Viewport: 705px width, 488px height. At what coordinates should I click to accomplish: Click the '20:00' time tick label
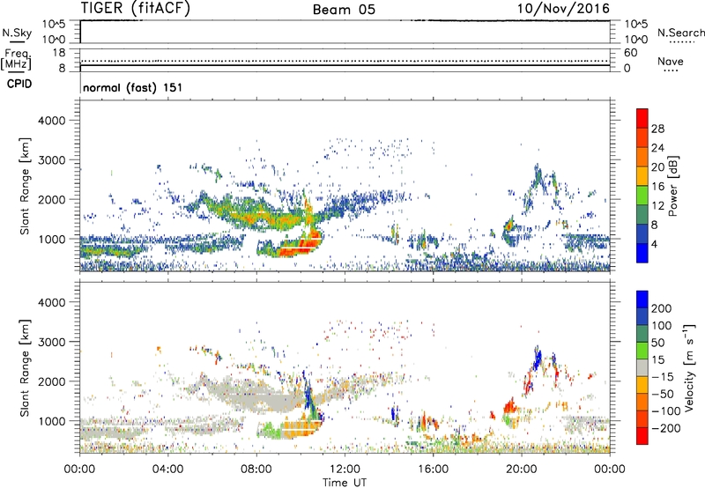(x=522, y=470)
